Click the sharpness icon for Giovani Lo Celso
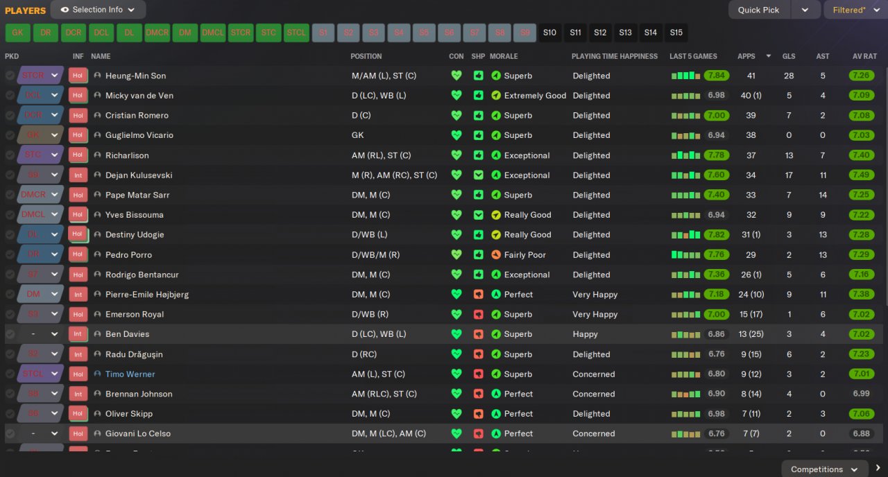 479,433
